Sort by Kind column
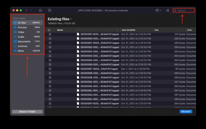This screenshot has width=206, height=129. (x=189, y=30)
